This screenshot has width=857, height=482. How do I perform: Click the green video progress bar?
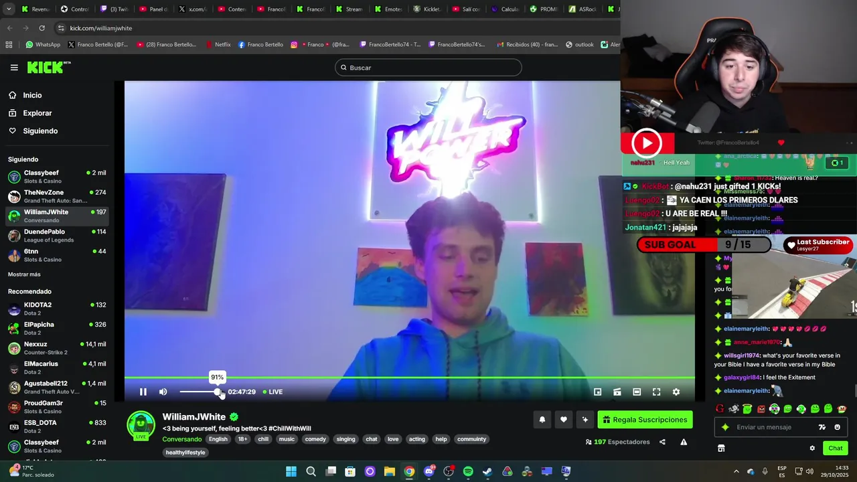tap(409, 378)
